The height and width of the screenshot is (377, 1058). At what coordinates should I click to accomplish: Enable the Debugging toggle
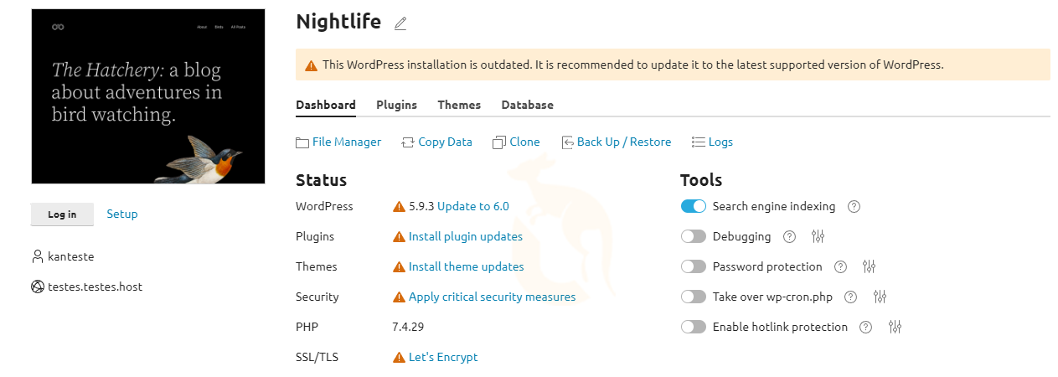[x=694, y=236]
